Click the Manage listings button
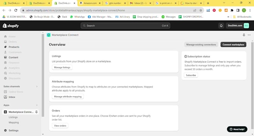The image size is (254, 136). [x=62, y=67]
